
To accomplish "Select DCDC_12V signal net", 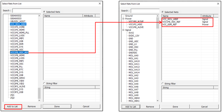I will [134, 36].
